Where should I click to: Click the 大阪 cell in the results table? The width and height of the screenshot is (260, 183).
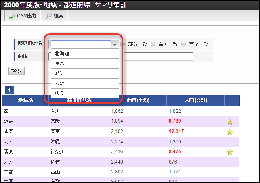(x=55, y=121)
